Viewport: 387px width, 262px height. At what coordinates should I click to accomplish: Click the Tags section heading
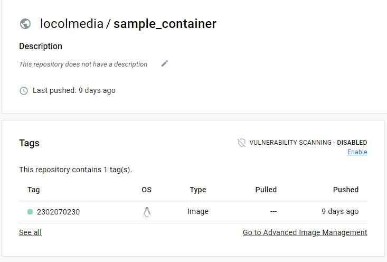tap(29, 143)
